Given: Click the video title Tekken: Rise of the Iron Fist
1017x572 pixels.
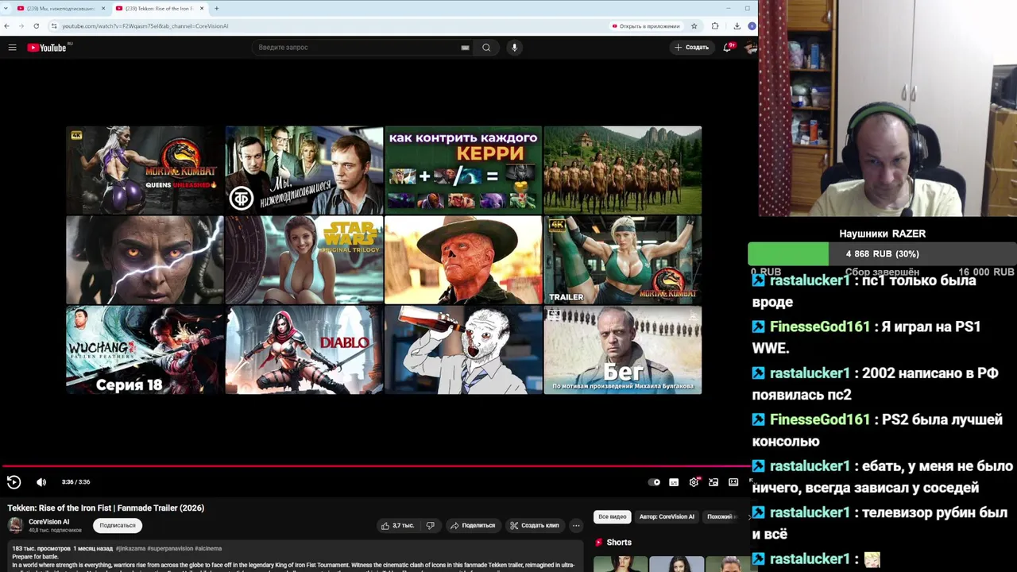Looking at the screenshot, I should (x=106, y=508).
